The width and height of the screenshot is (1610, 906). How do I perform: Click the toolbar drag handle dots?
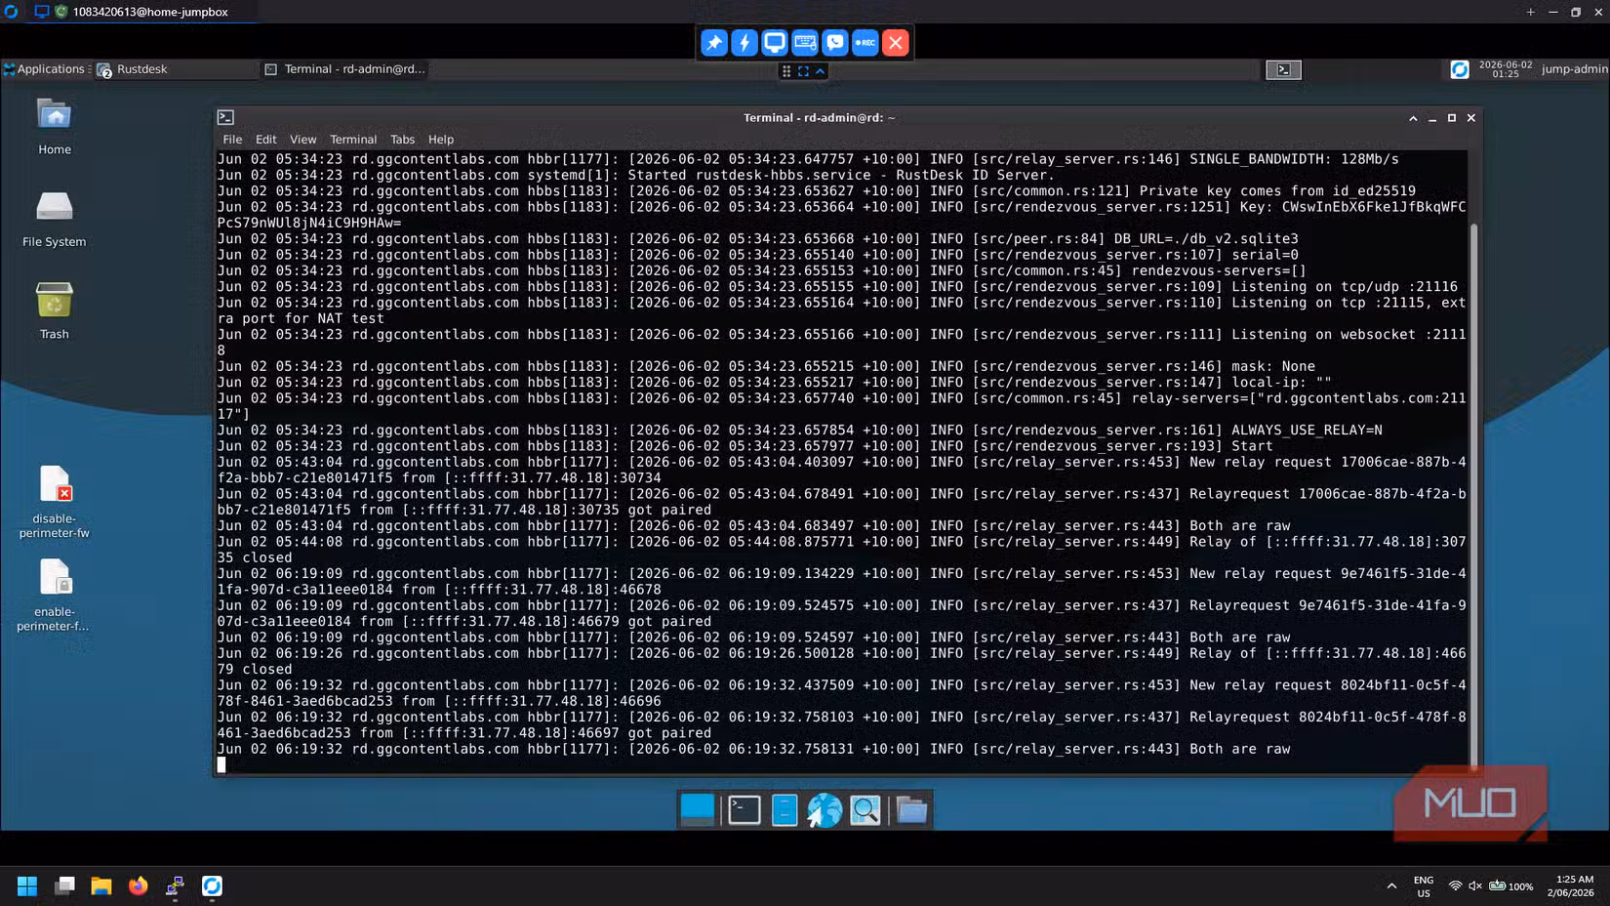(786, 71)
